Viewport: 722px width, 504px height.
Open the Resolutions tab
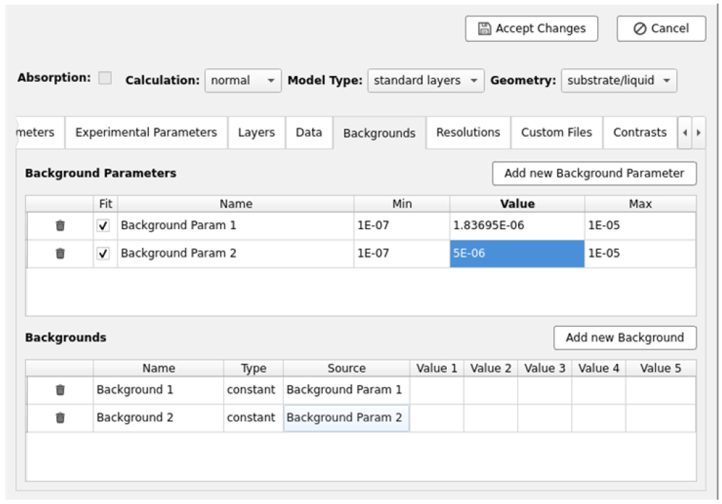(x=468, y=132)
